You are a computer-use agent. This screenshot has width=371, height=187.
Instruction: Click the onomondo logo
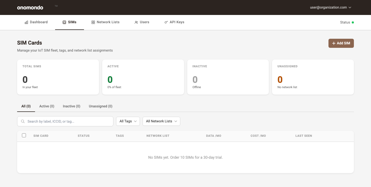click(30, 7)
